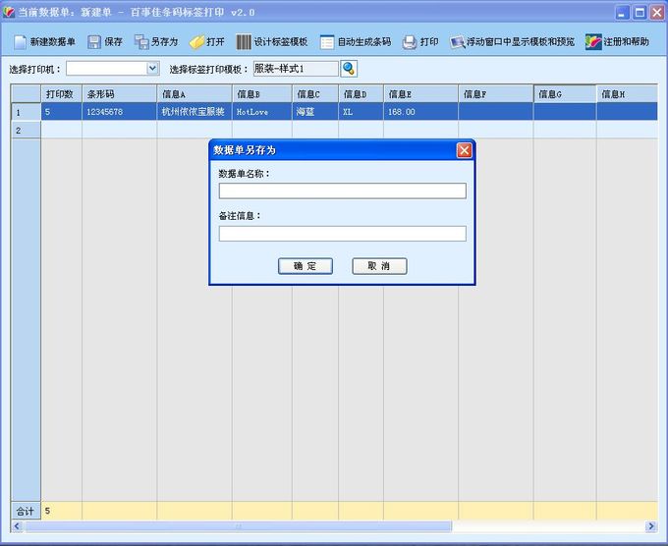Screen dimensions: 668x546
Task: Click the HotLove cell
Action: point(262,112)
